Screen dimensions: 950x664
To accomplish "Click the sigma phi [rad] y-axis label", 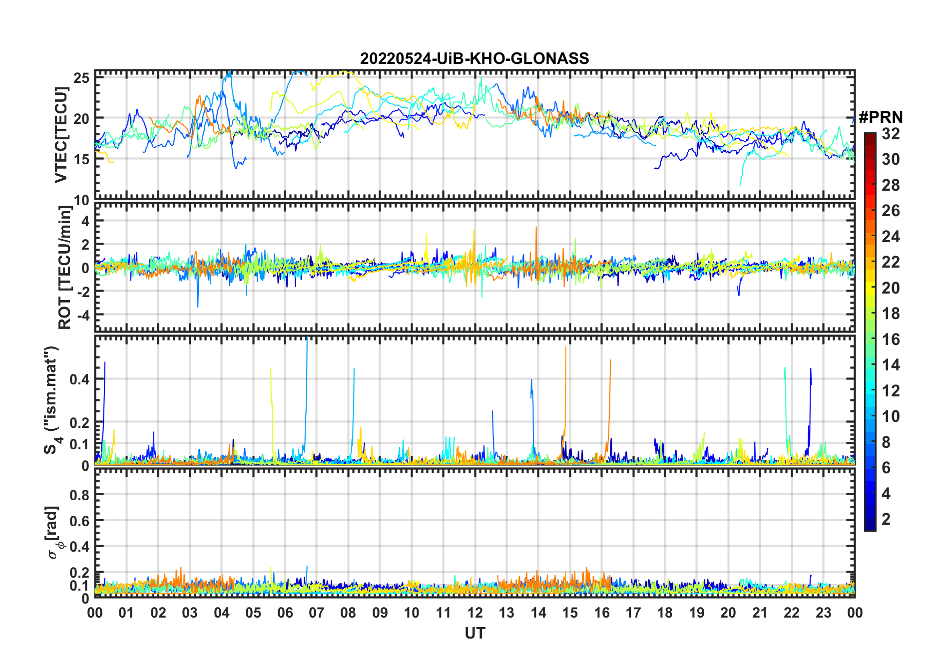I will click(54, 532).
